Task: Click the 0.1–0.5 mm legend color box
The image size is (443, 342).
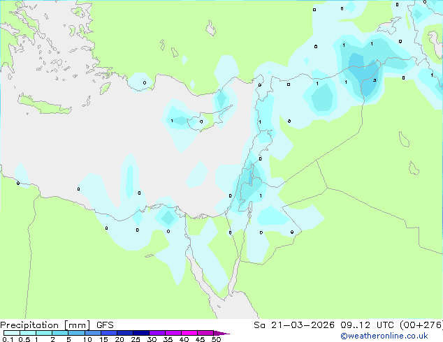Action: 12,333
